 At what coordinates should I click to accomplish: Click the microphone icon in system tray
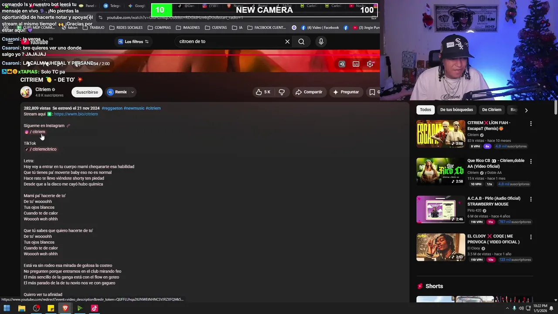tap(514, 308)
